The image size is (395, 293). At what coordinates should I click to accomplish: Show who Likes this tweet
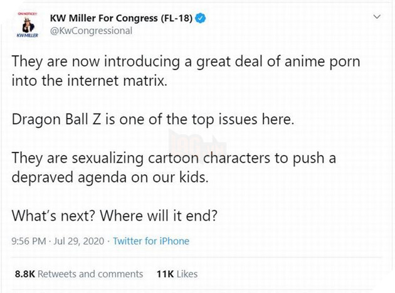pyautogui.click(x=186, y=274)
